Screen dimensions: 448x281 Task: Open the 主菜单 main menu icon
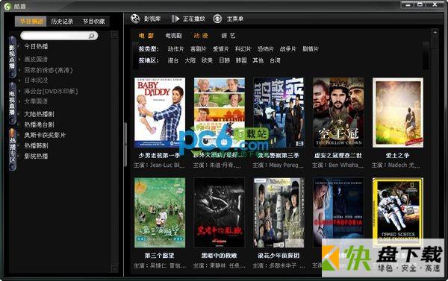tap(217, 19)
